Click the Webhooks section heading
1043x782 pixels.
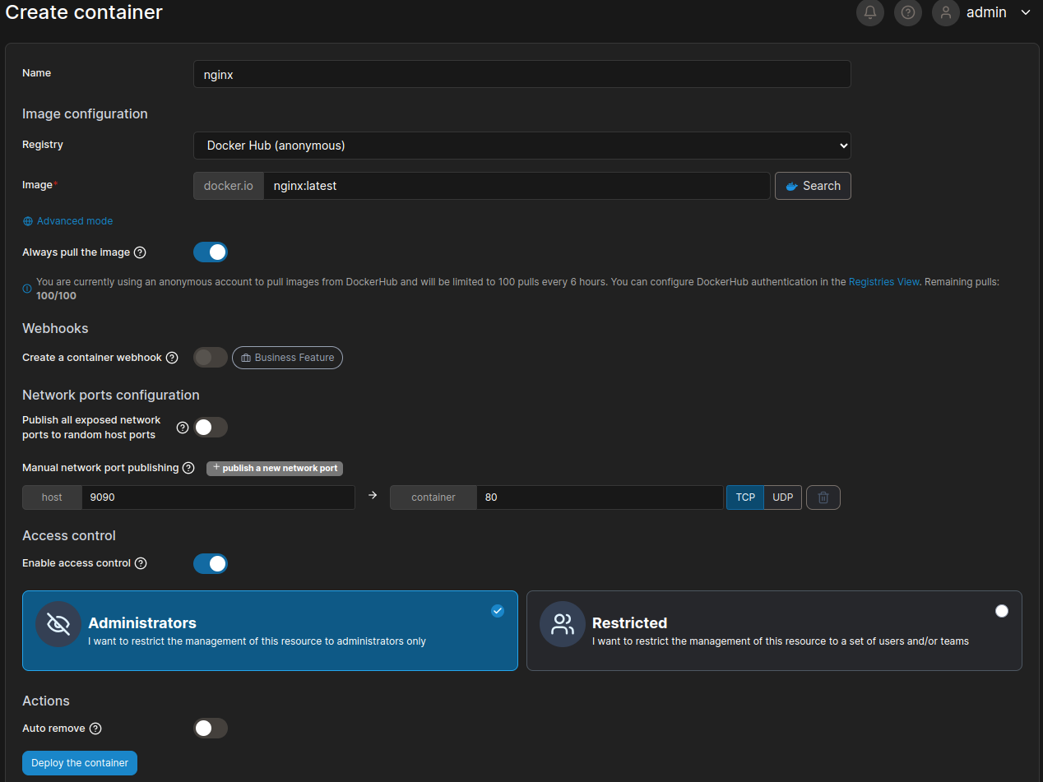(x=55, y=328)
